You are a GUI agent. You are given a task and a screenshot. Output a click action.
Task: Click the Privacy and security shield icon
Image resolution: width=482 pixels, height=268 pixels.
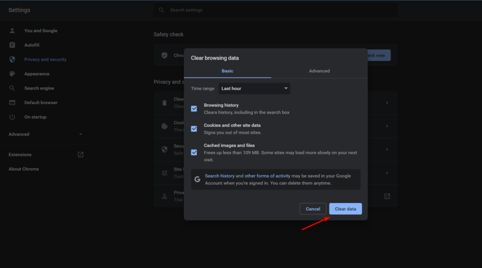coord(12,59)
